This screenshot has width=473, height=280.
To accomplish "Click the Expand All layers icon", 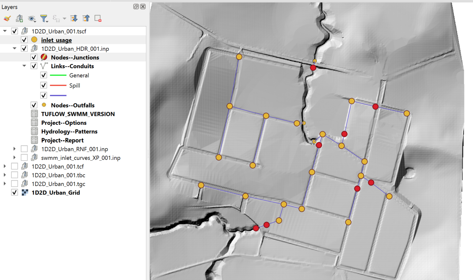I will point(74,18).
